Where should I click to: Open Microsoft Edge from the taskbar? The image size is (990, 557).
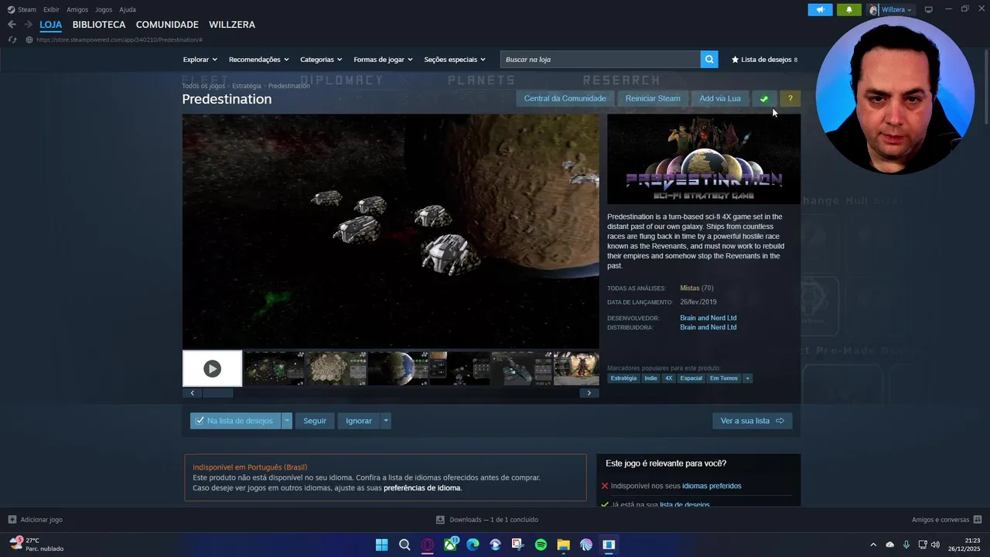[x=473, y=545]
